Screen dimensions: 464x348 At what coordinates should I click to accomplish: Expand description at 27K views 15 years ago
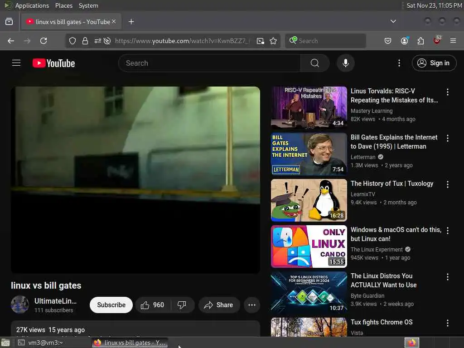coord(135,329)
